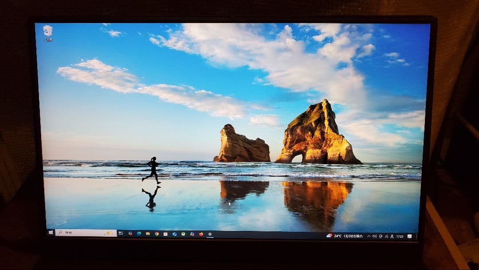
Task: Open Microsoft Edge from the taskbar
Action: (139, 234)
